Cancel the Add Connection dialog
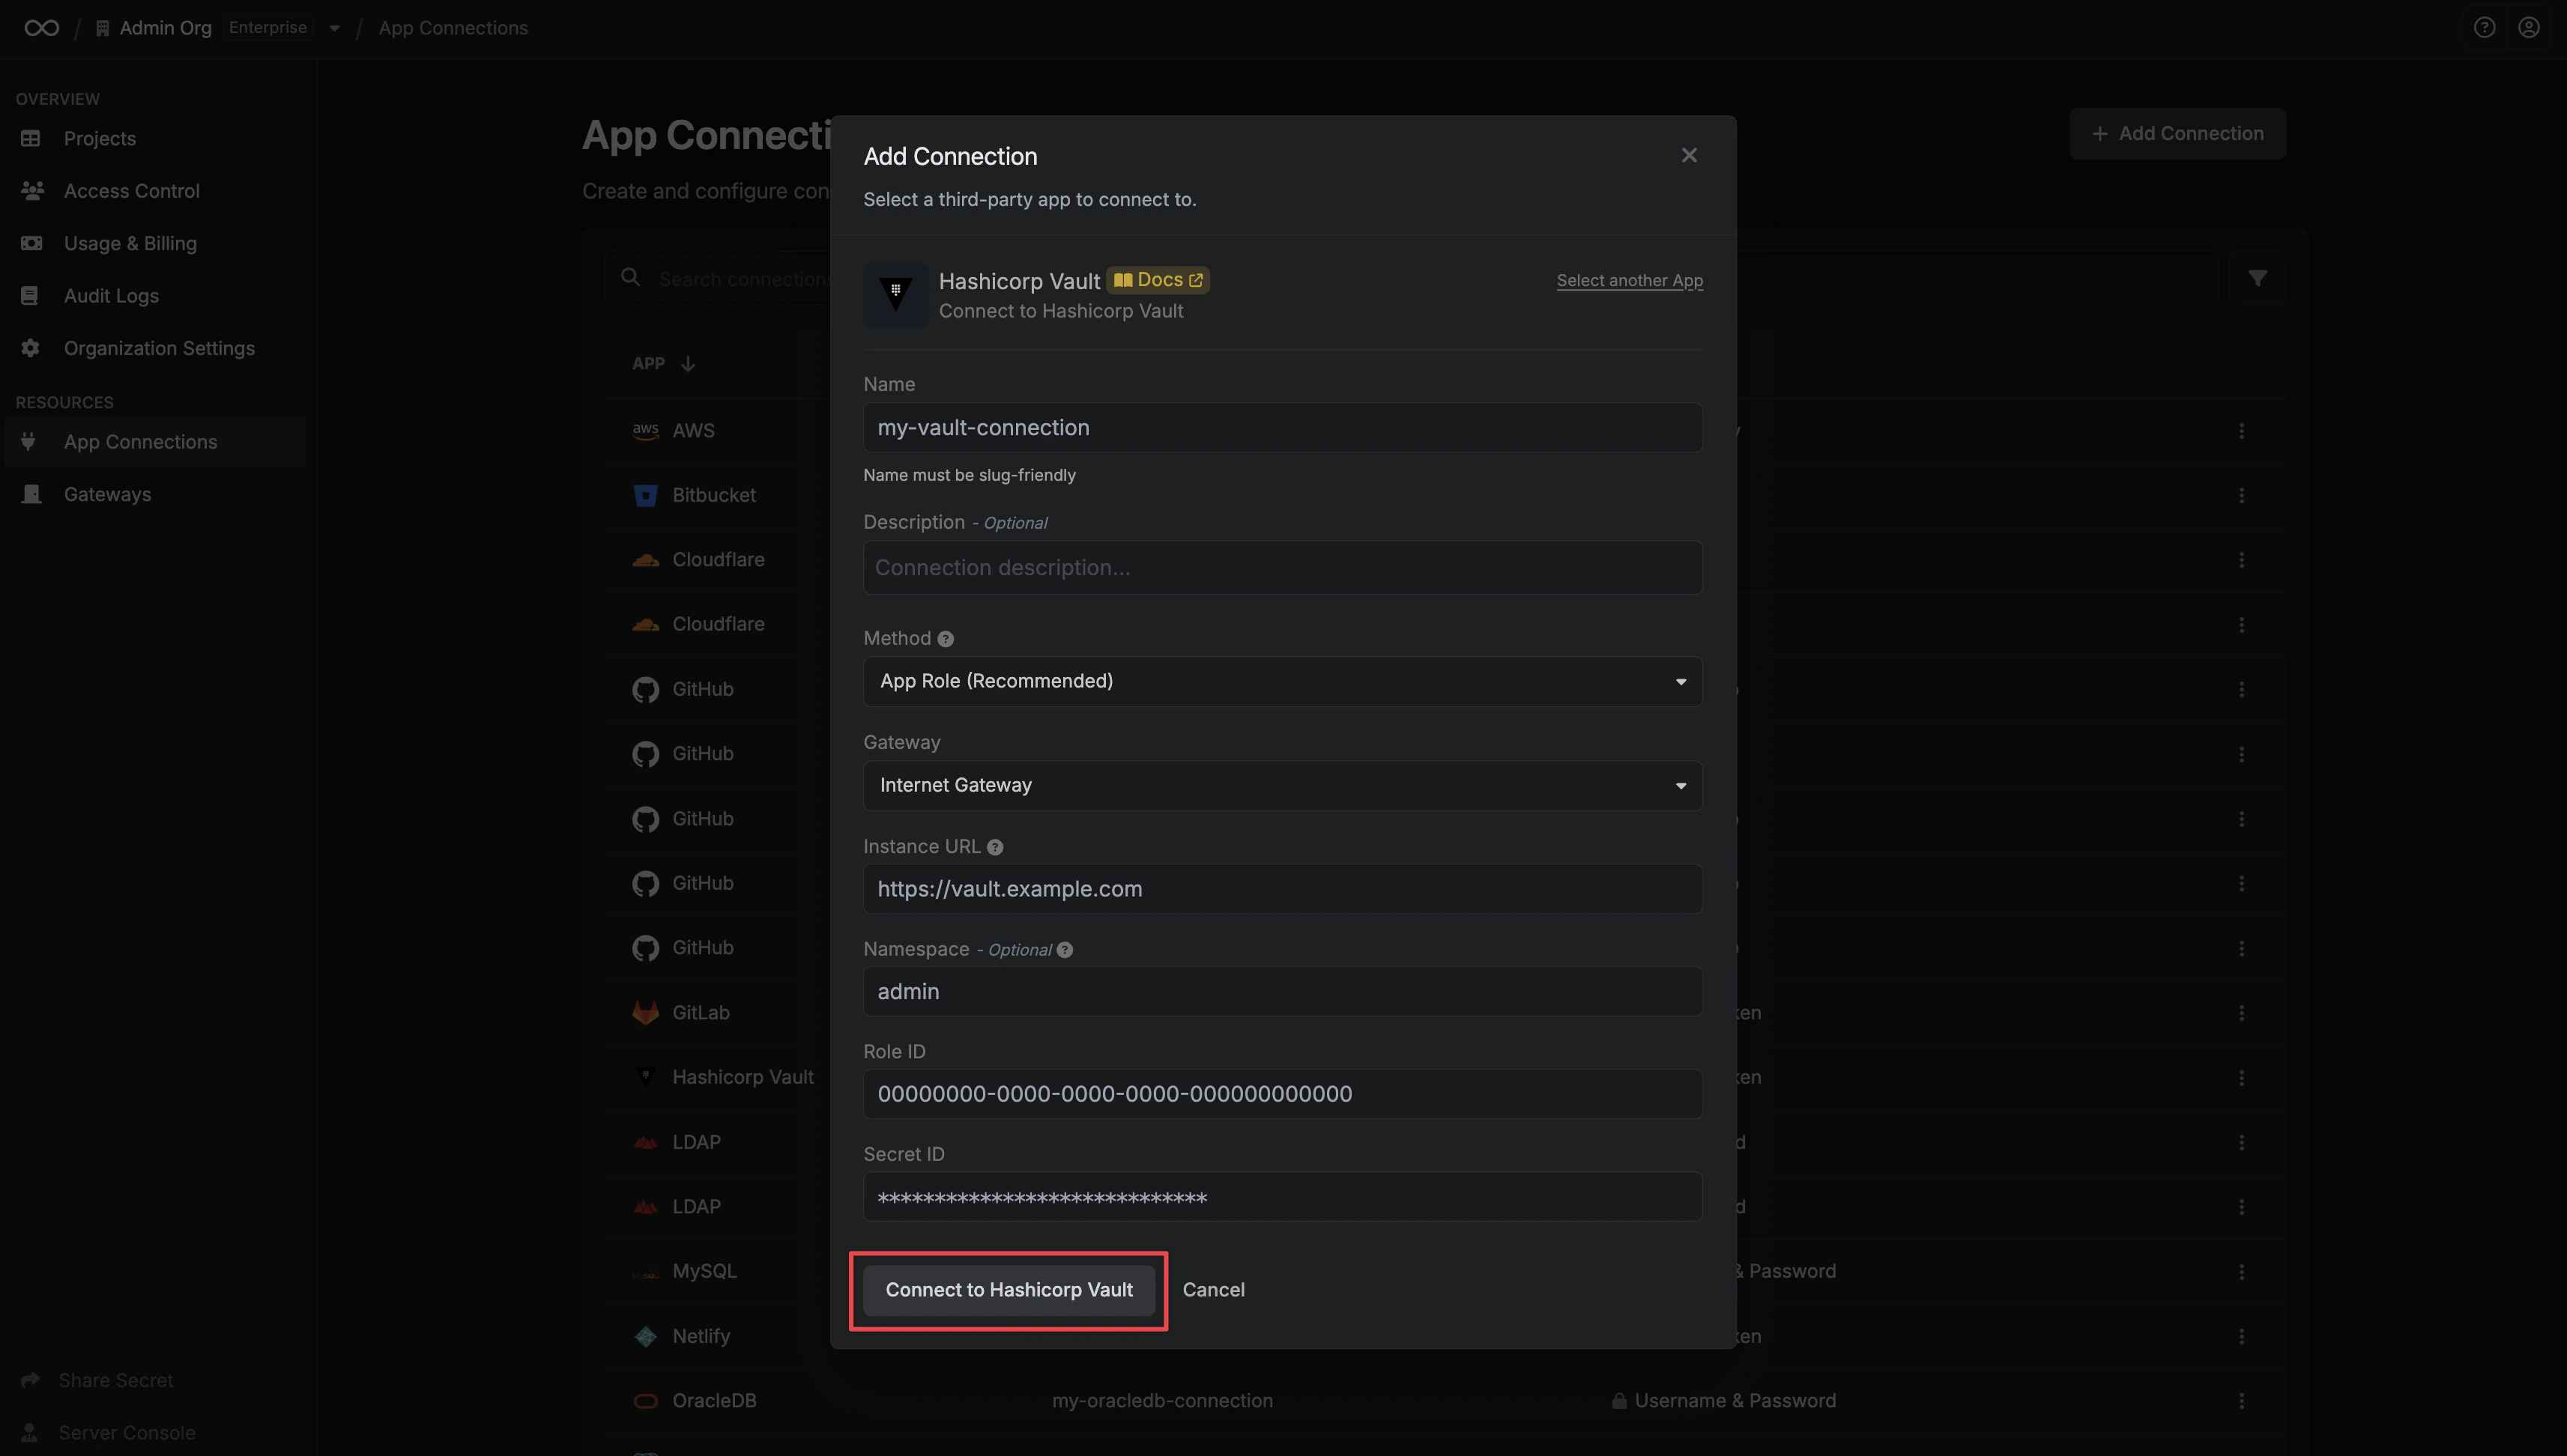This screenshot has width=2567, height=1456. pos(1214,1290)
